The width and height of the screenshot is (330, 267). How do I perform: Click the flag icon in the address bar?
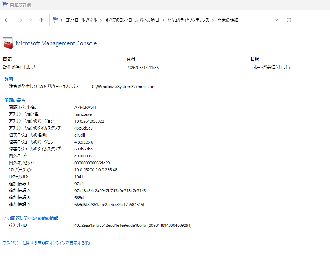point(55,20)
